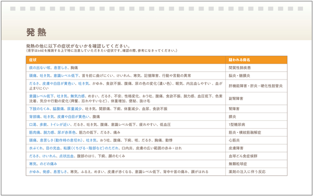Select the cell '薬剤の注入に伴う反応'
The image size is (313, 196).
point(256,171)
